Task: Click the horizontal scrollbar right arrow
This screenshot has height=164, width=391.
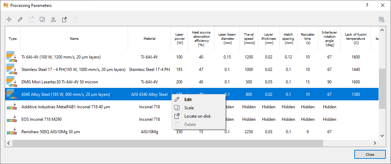Action: (374, 143)
